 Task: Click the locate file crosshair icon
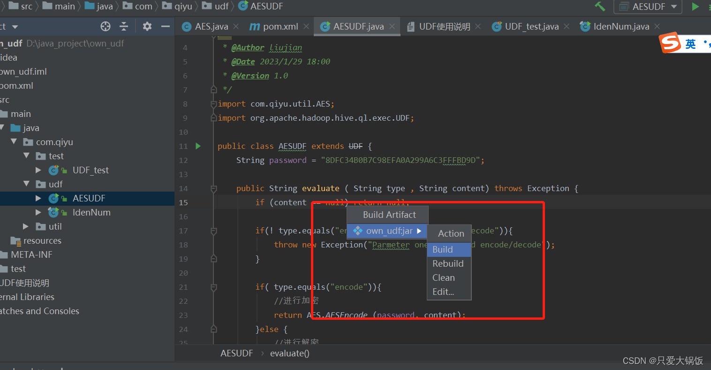click(x=106, y=26)
